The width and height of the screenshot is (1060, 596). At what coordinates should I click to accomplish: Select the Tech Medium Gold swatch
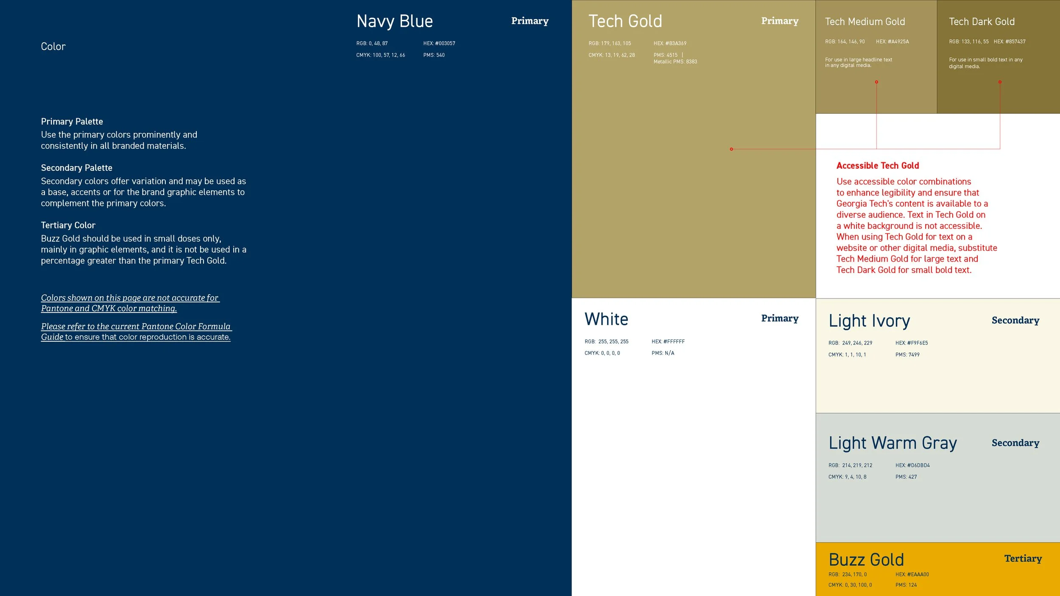(865, 22)
